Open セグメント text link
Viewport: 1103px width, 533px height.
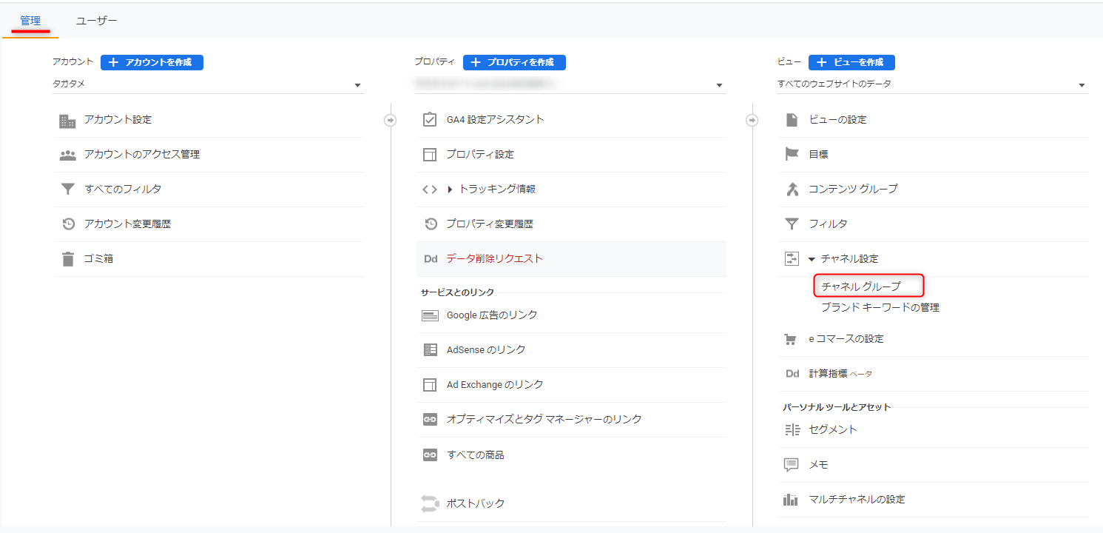coord(833,429)
